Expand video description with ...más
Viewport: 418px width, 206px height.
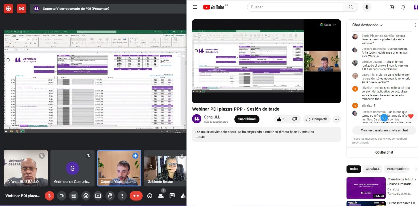[200, 137]
